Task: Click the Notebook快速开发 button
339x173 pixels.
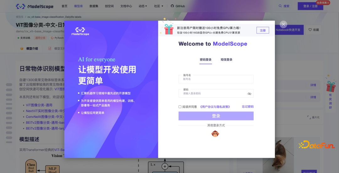Action: click(x=288, y=30)
